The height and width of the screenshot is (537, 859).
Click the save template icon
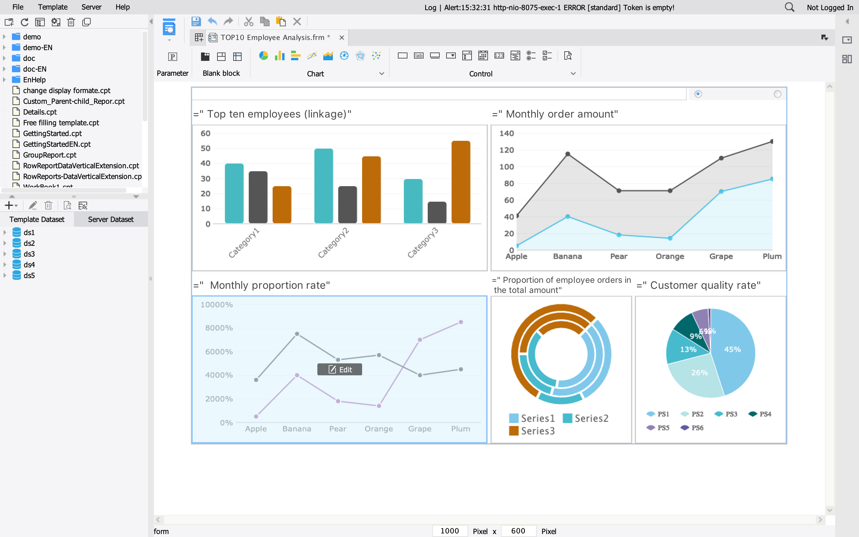point(196,22)
